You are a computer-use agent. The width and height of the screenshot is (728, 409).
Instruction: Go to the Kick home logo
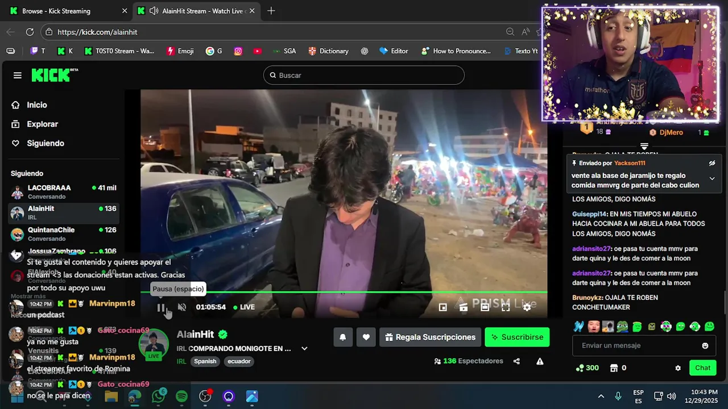click(55, 75)
